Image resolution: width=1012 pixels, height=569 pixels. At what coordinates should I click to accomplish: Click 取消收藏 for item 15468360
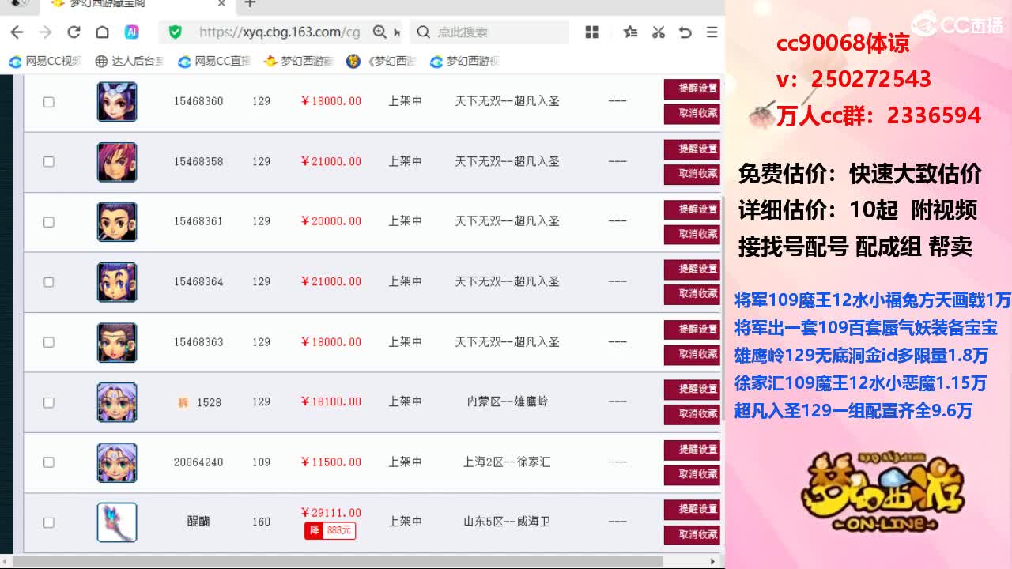point(693,114)
